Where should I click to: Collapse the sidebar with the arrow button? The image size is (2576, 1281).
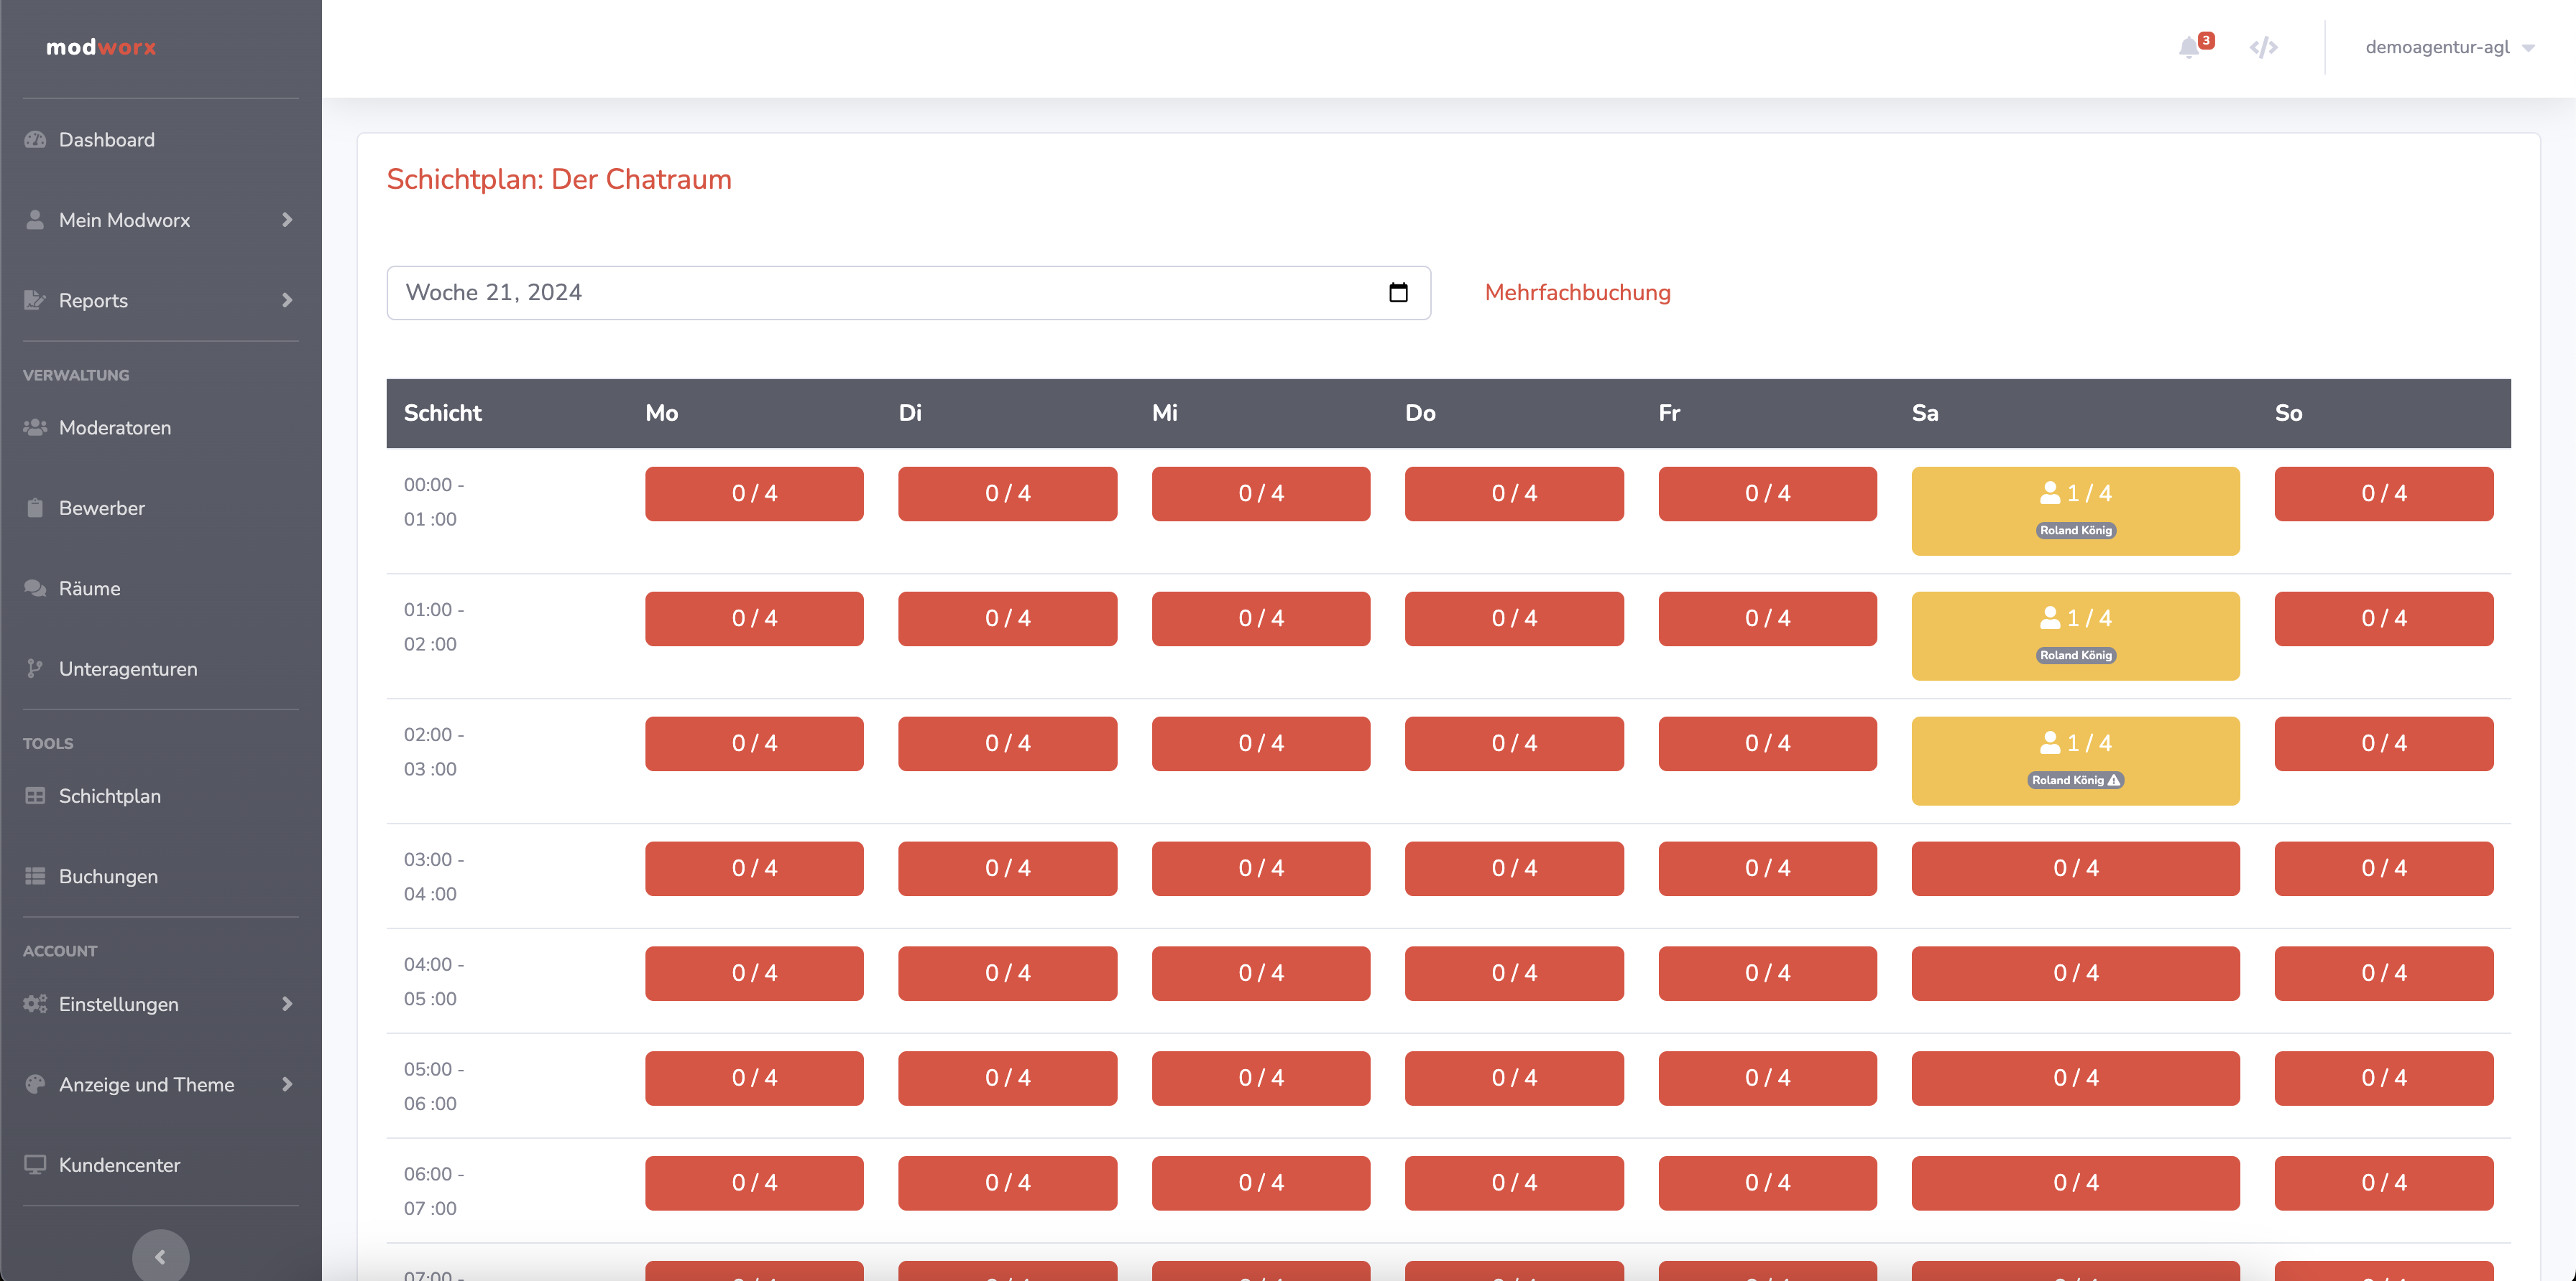tap(160, 1256)
